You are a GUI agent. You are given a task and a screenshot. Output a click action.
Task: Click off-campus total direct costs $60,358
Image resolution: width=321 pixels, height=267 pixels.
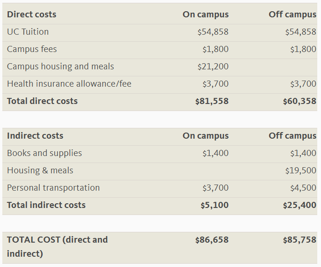coord(299,101)
